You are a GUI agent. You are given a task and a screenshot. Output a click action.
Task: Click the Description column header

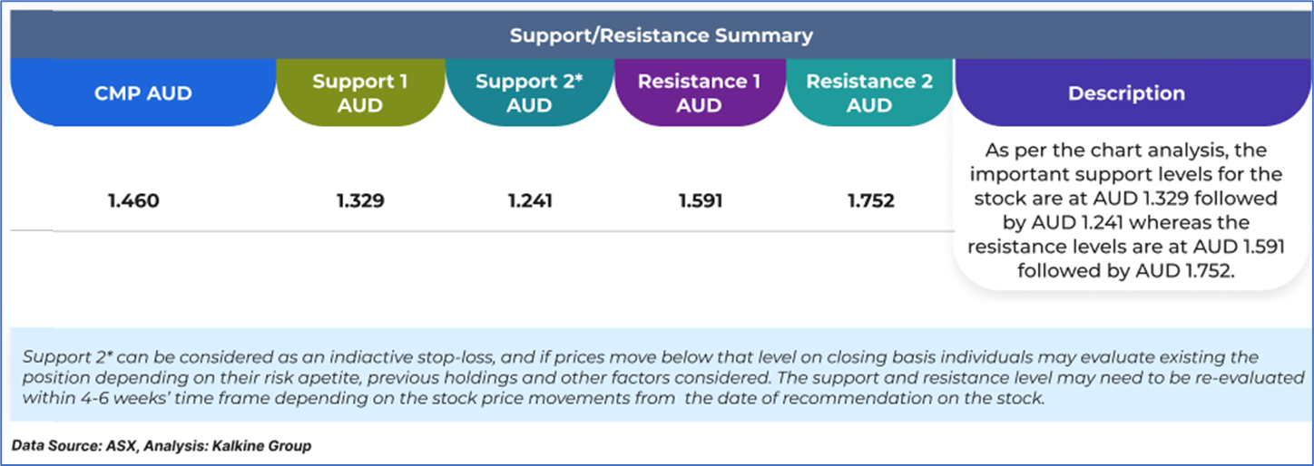[x=1126, y=93]
